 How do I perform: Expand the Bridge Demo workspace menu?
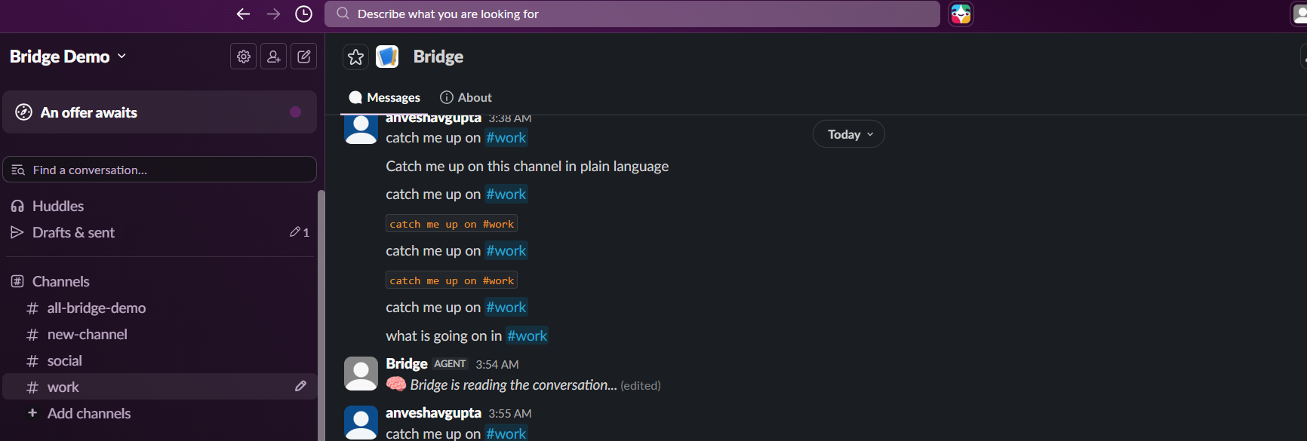point(68,57)
